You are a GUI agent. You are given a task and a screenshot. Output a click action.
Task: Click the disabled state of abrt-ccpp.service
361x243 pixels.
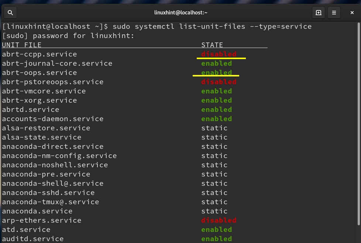pos(219,54)
